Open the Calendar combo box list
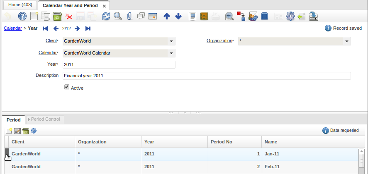The width and height of the screenshot is (368, 174). click(x=171, y=53)
